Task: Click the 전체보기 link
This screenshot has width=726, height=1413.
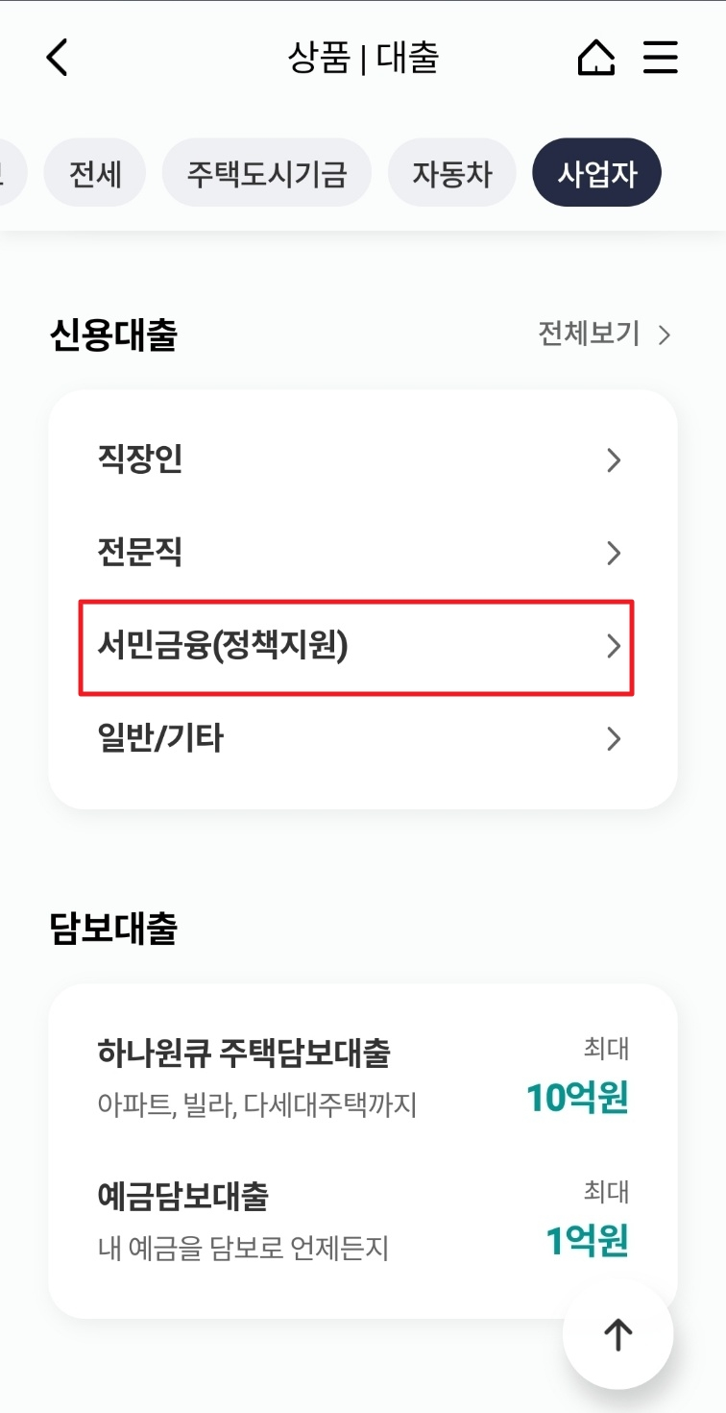Action: [590, 335]
